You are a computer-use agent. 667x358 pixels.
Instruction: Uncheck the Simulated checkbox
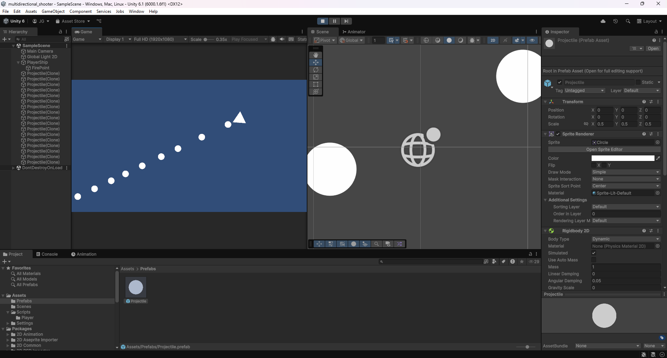(x=594, y=253)
